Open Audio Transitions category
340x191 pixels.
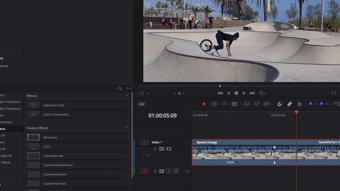pos(10,108)
